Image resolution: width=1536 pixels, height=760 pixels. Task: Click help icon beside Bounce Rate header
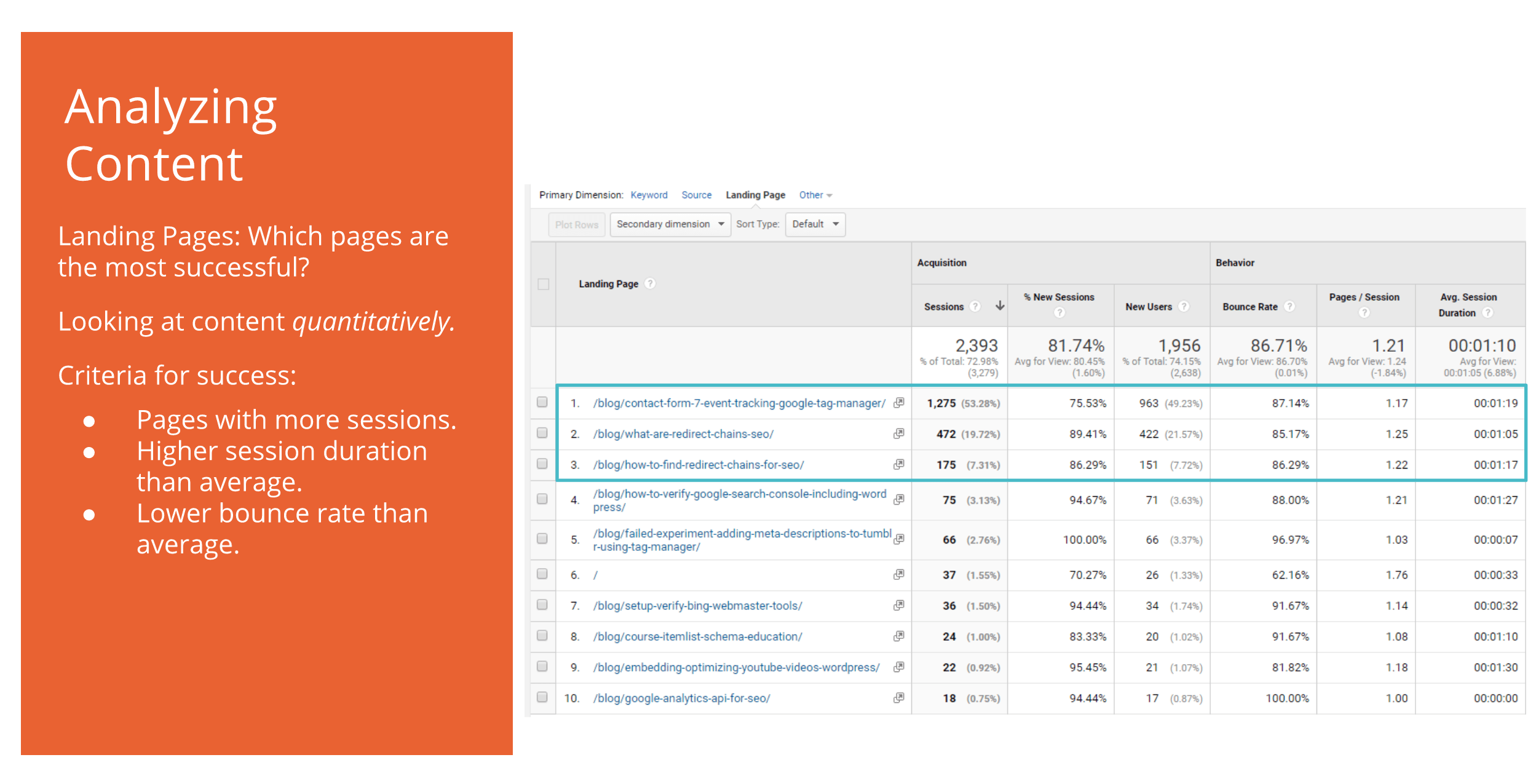point(1289,306)
